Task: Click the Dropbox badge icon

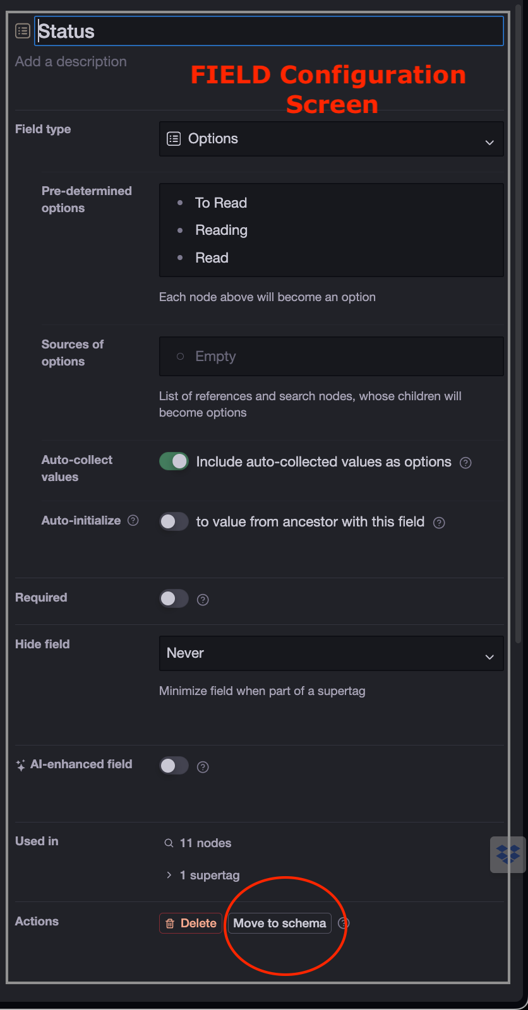Action: 508,855
